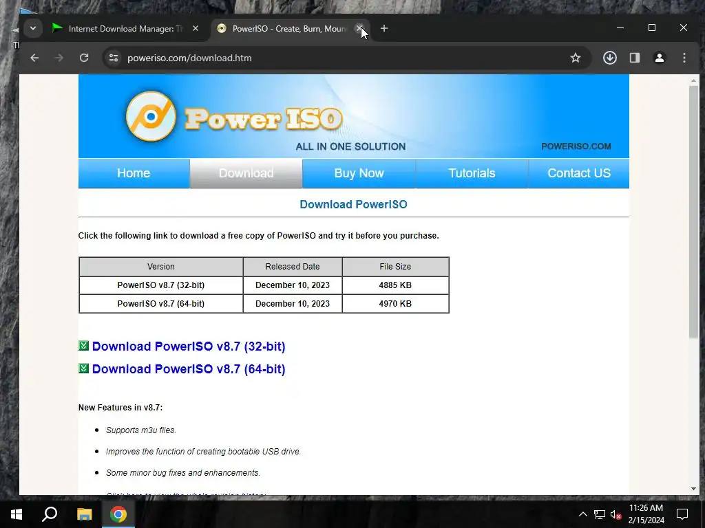
Task: Expand the tab search dropdown arrow
Action: [x=33, y=29]
